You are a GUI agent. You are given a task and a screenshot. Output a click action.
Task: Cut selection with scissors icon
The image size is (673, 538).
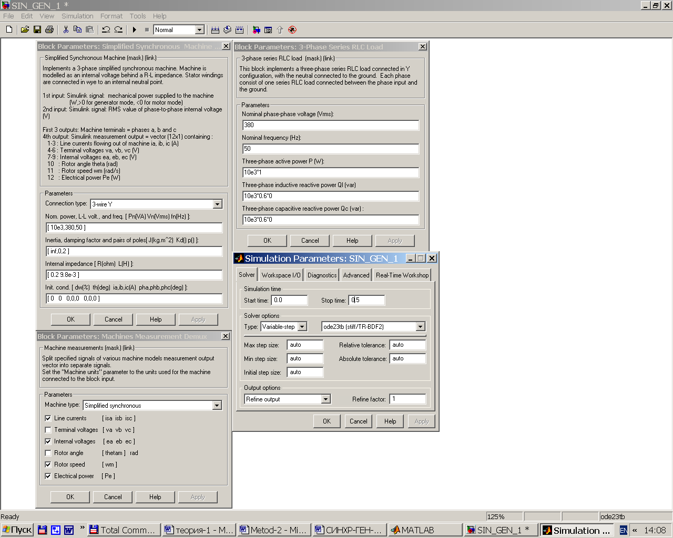[66, 30]
